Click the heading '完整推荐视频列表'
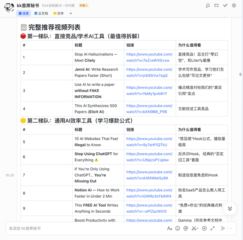Screen dimensions: 243x240 pyautogui.click(x=54, y=27)
